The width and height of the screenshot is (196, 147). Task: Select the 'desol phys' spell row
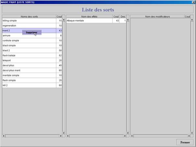click(32, 65)
